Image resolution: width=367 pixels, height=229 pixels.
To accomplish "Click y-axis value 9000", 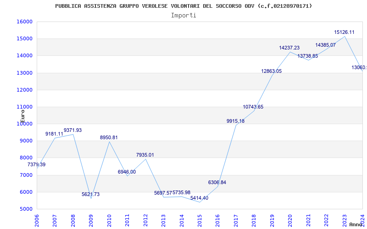I will [26, 141].
